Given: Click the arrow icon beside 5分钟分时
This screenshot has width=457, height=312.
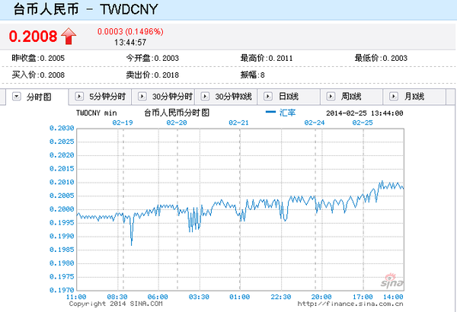Looking at the screenshot, I should (x=79, y=97).
